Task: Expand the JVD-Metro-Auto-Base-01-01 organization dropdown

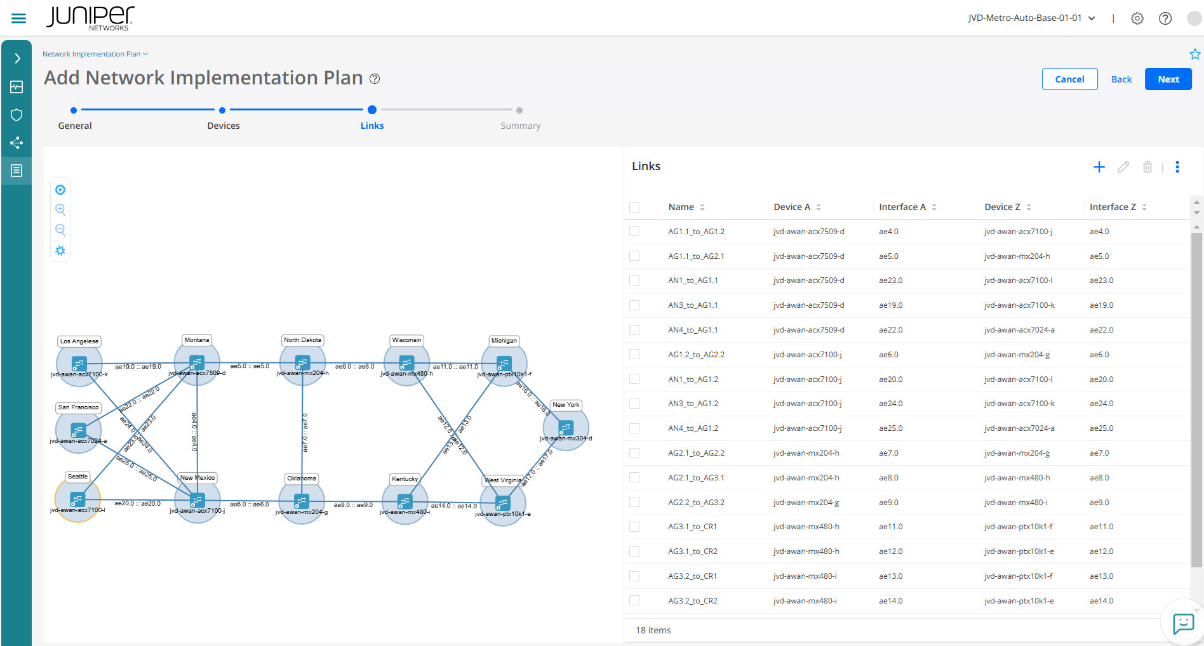Action: [1031, 18]
